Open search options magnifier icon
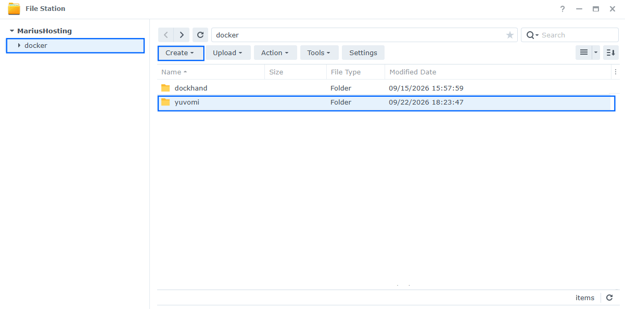Screen dimensions: 625x309 (532, 35)
